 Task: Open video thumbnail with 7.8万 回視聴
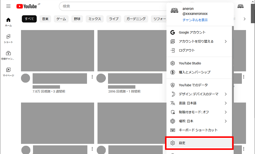pos(58,51)
